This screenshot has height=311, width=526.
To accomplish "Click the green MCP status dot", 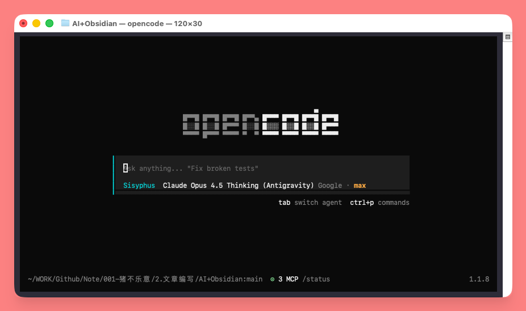I will pos(273,279).
